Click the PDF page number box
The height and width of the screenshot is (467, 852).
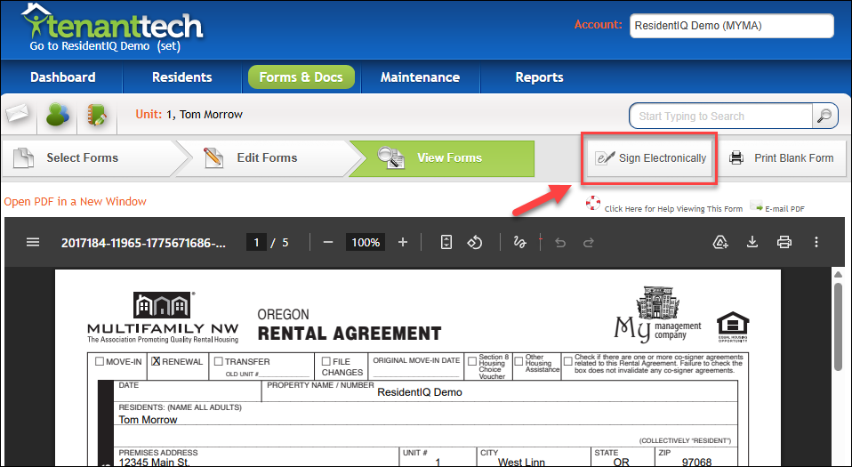tap(256, 242)
